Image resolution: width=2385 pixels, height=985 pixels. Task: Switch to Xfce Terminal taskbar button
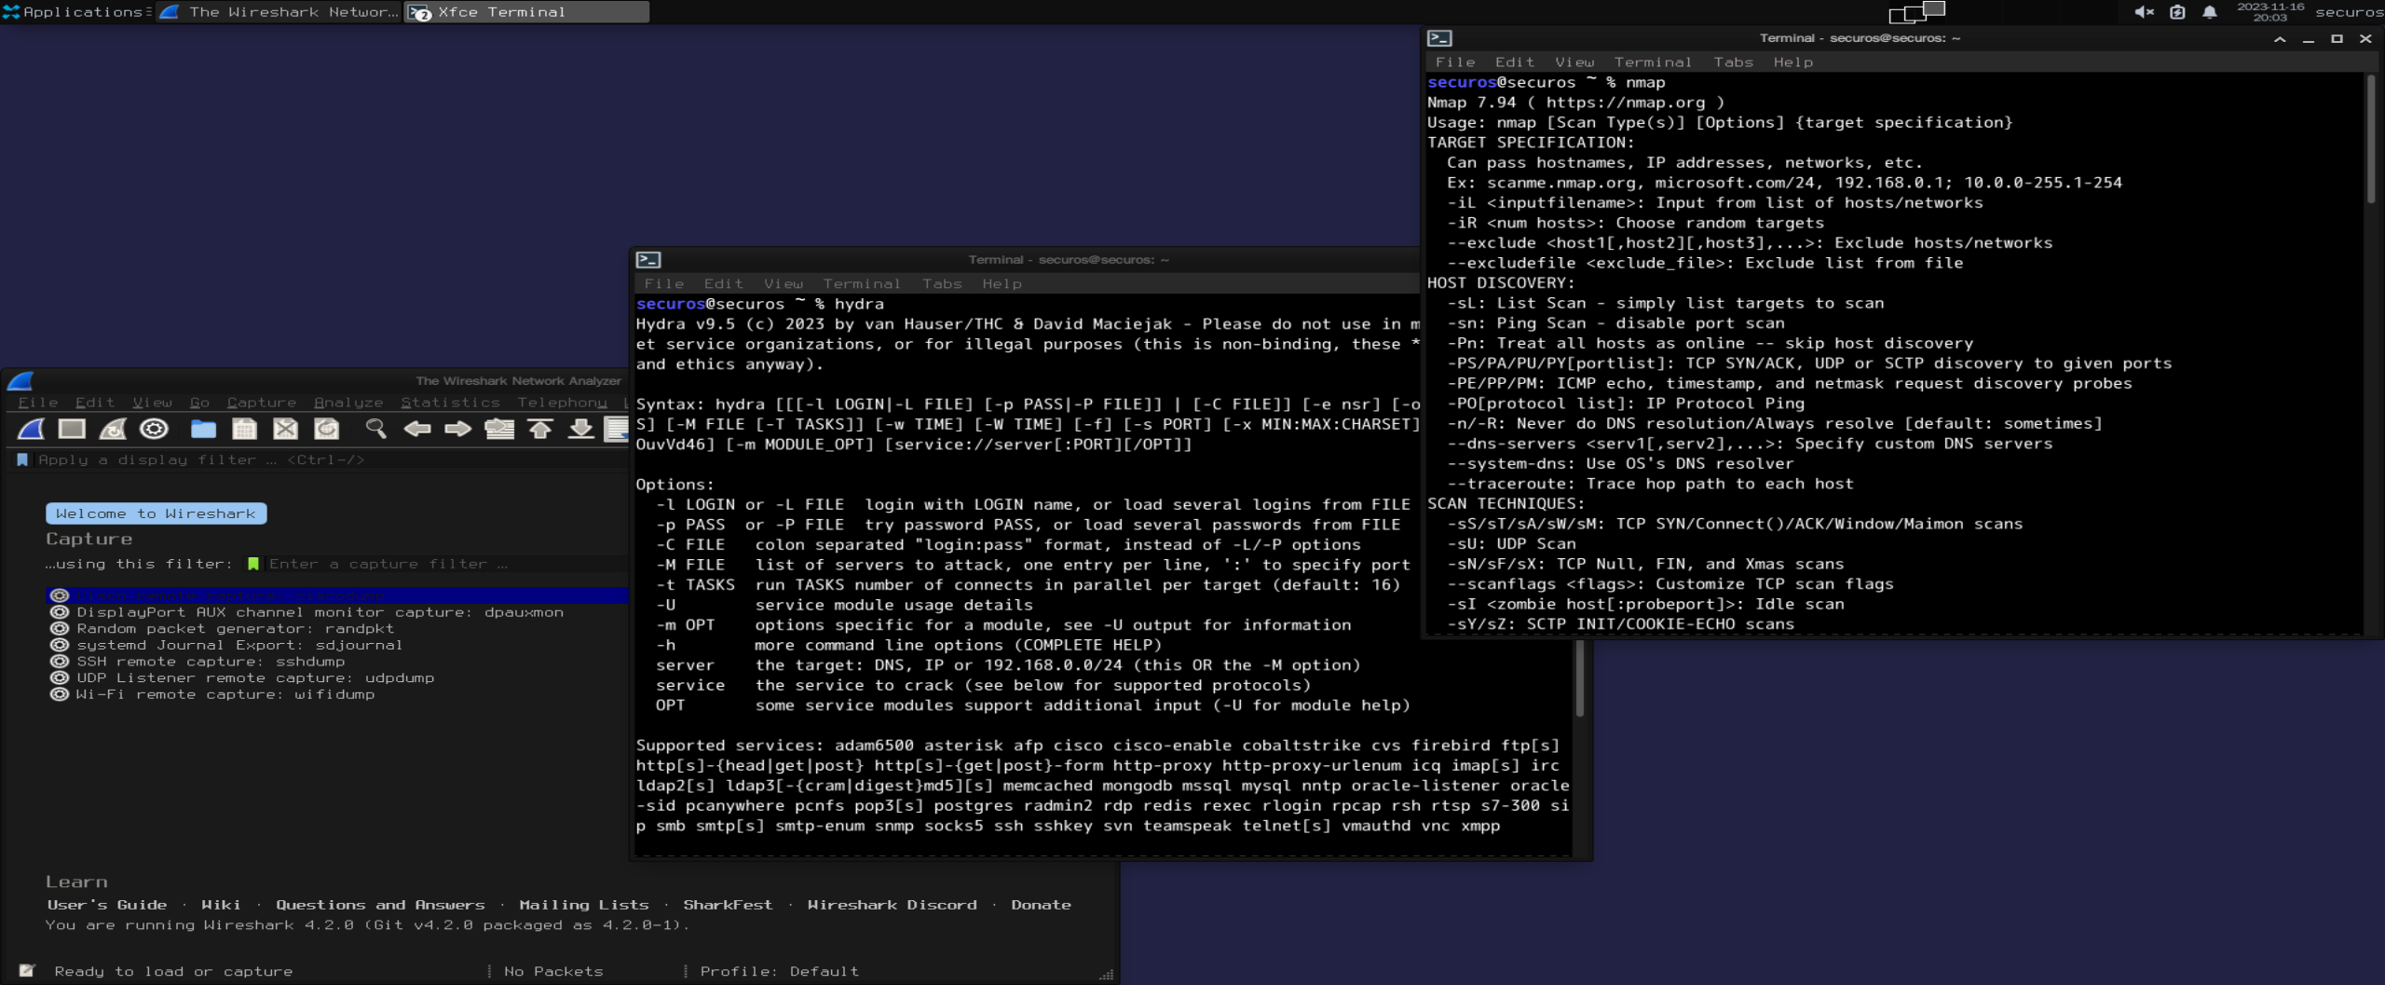(527, 12)
